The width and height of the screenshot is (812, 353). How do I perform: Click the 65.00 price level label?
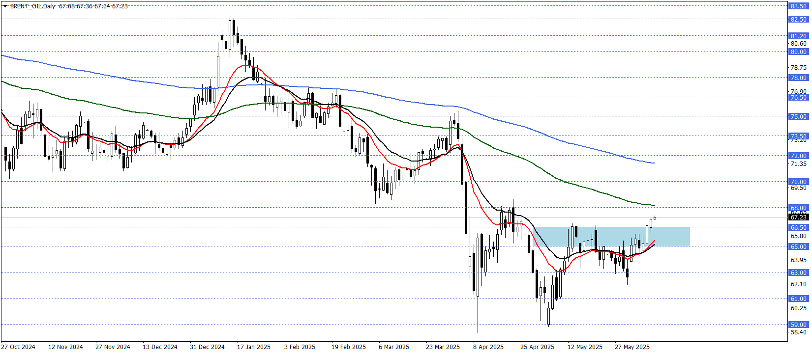799,246
